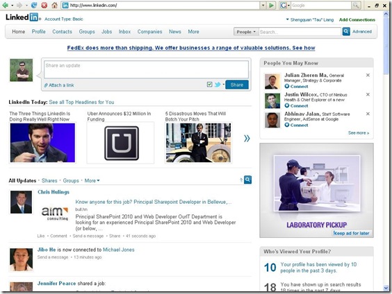392x294 pixels.
Task: Click aim consulting logo in Chris Hulings post
Action: [x=54, y=214]
